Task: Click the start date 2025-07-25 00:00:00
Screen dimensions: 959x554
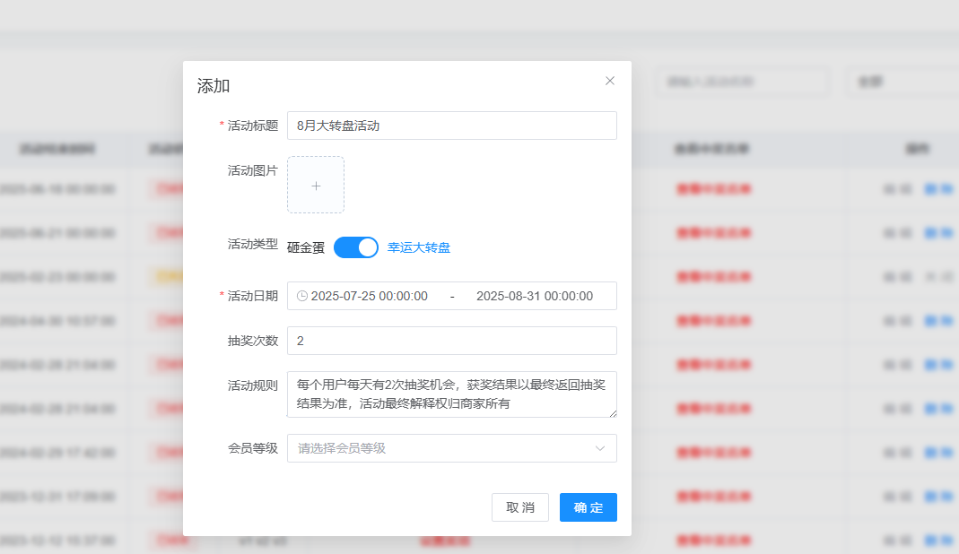Action: (x=370, y=296)
